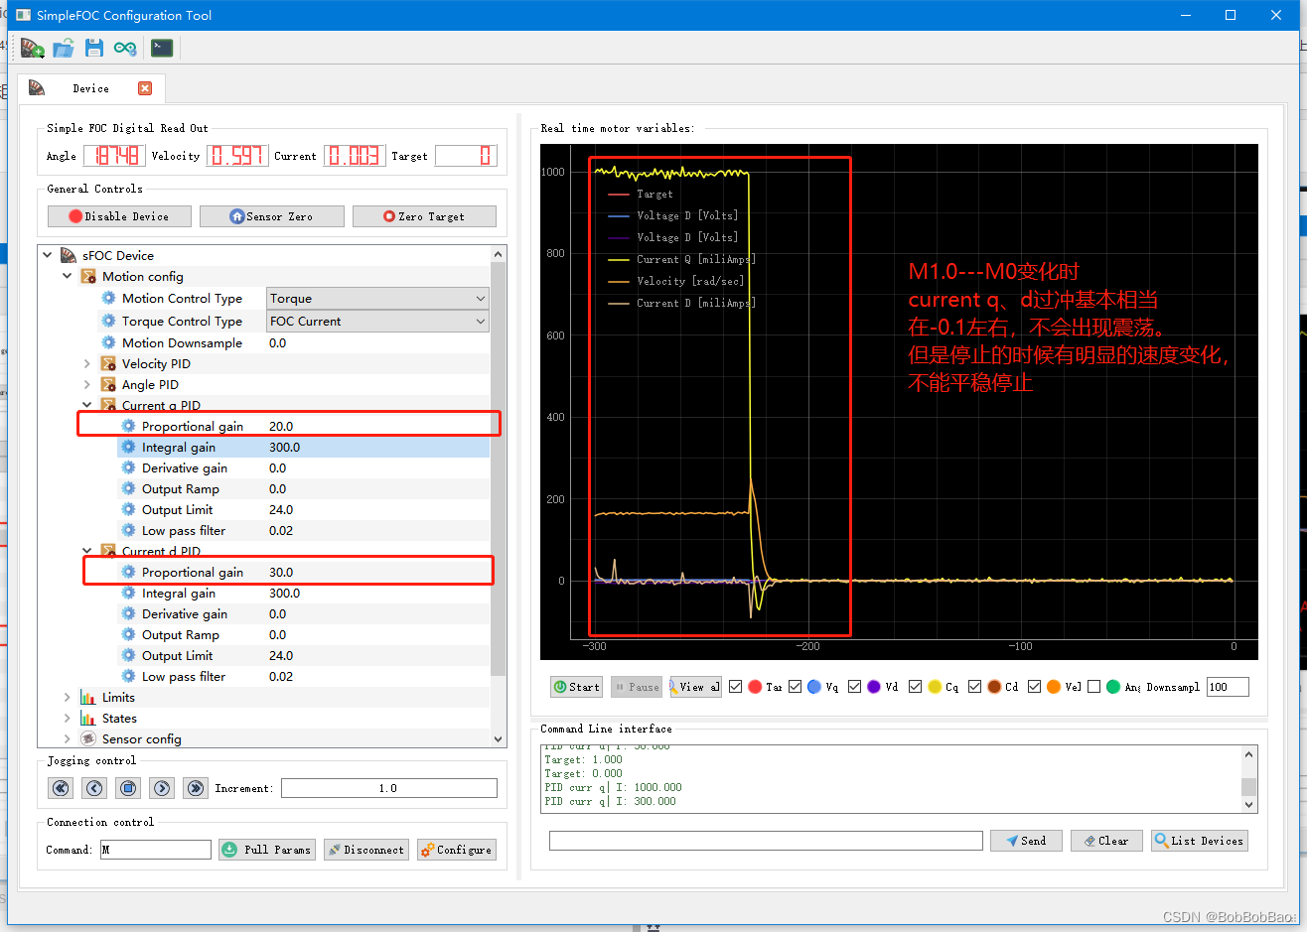The height and width of the screenshot is (932, 1307).
Task: Select Low pass filter row under Current d PID
Action: point(303,677)
